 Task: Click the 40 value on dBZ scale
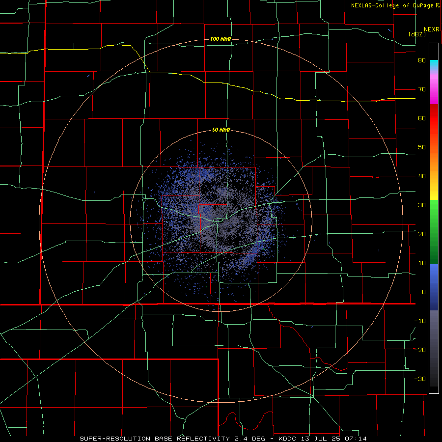422,176
